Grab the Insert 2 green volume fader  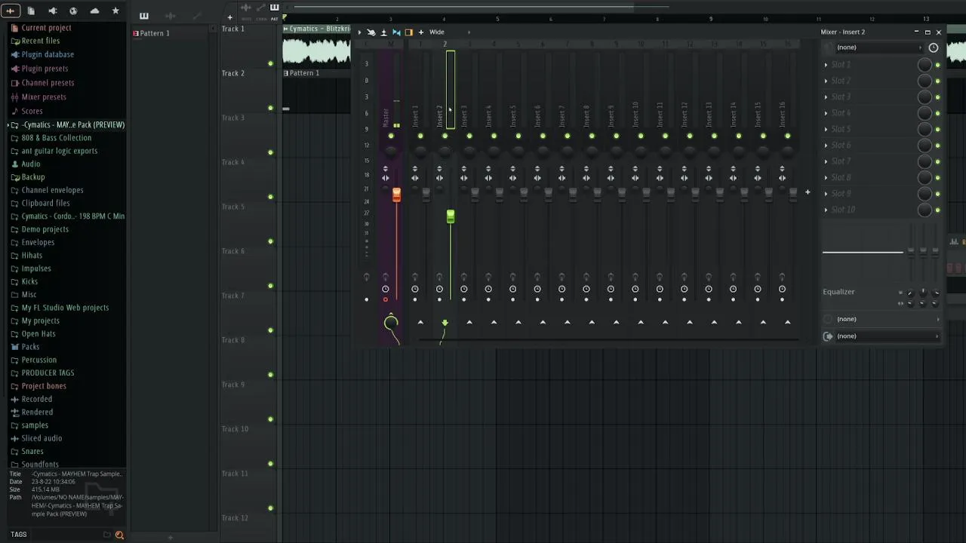pos(451,216)
